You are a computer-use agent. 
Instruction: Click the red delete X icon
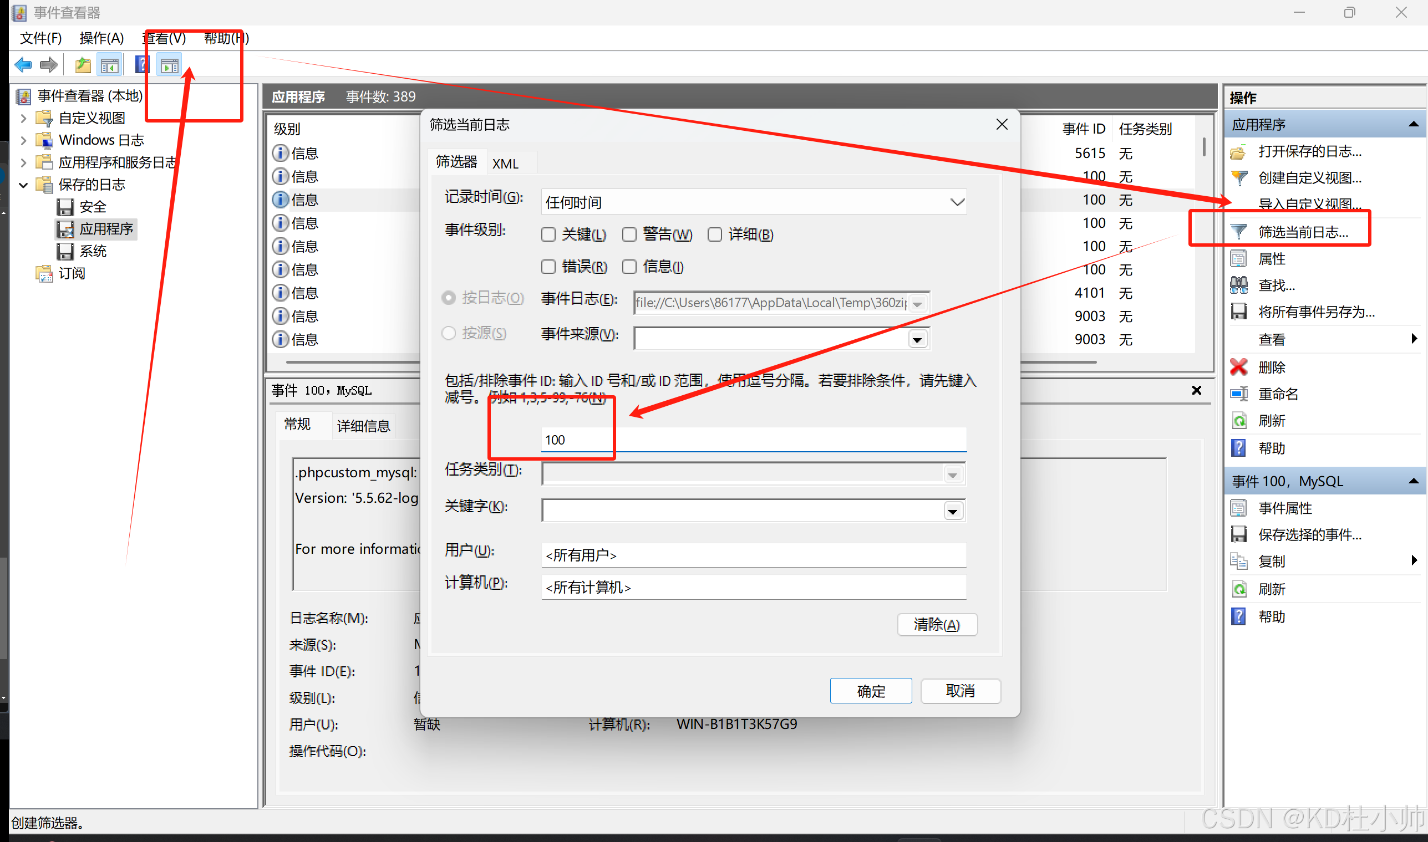coord(1238,367)
